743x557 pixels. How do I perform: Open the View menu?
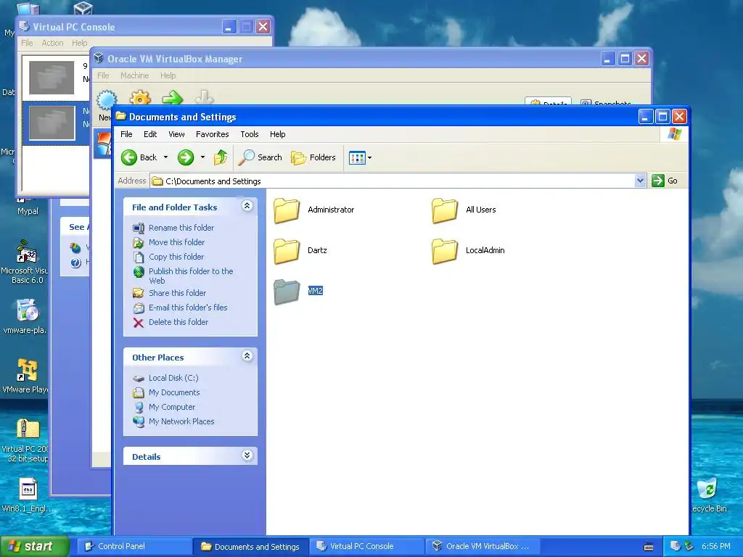(176, 134)
